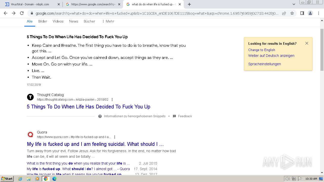This screenshot has width=324, height=182.
Task: Click Change to English link
Action: point(261,50)
